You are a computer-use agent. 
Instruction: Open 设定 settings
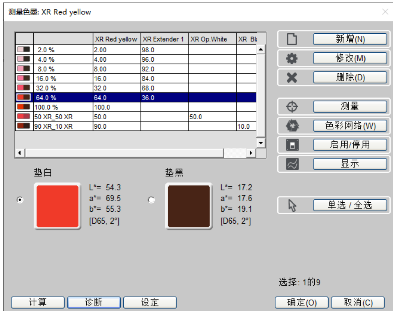click(x=150, y=303)
